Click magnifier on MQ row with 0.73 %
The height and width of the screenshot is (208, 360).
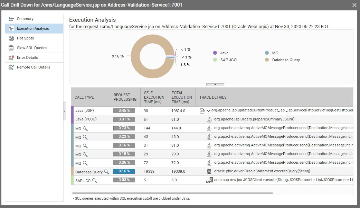point(85,128)
